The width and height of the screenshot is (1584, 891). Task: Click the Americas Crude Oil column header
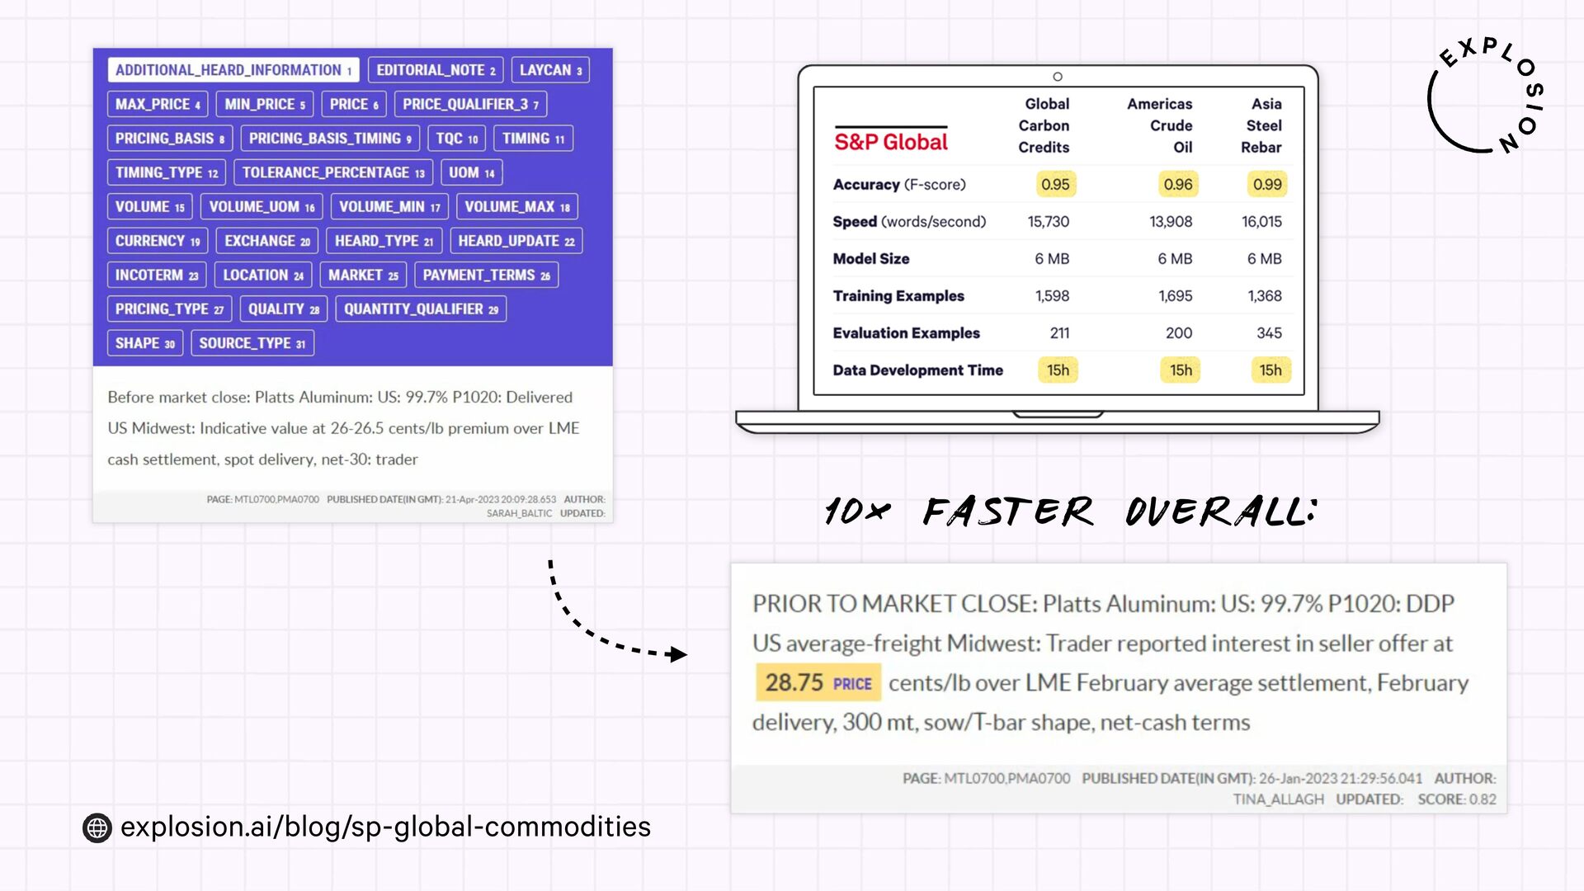pos(1160,125)
